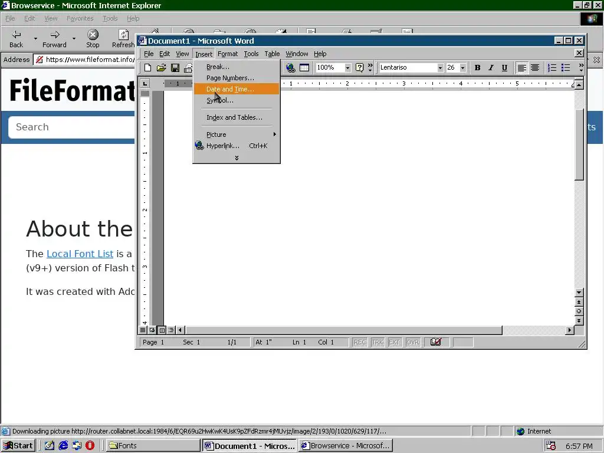The image size is (604, 453).
Task: Switch to Web Layout View icon
Action: point(152,330)
